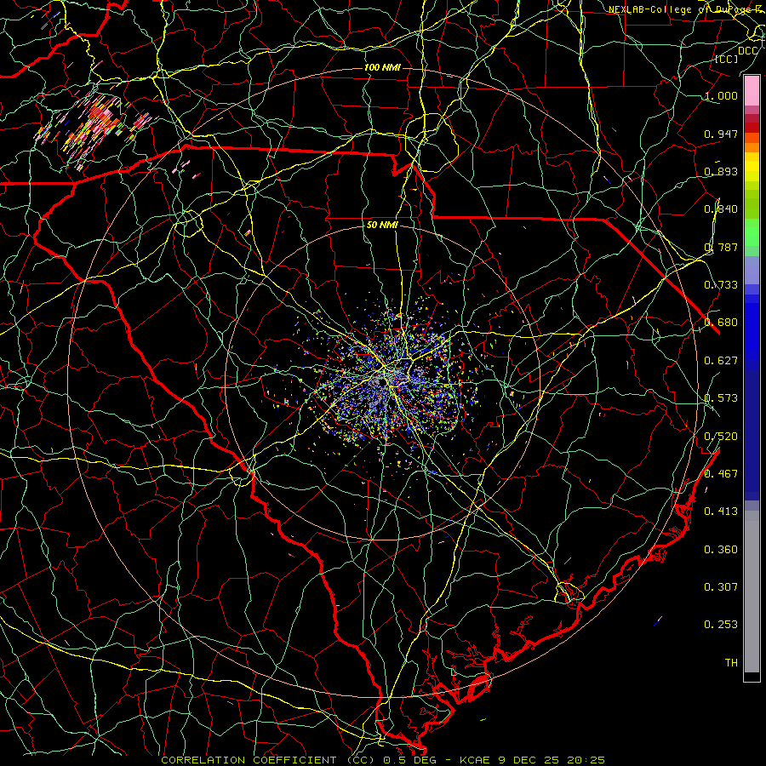
Task: Click the 0.307 legend value
Action: 721,586
